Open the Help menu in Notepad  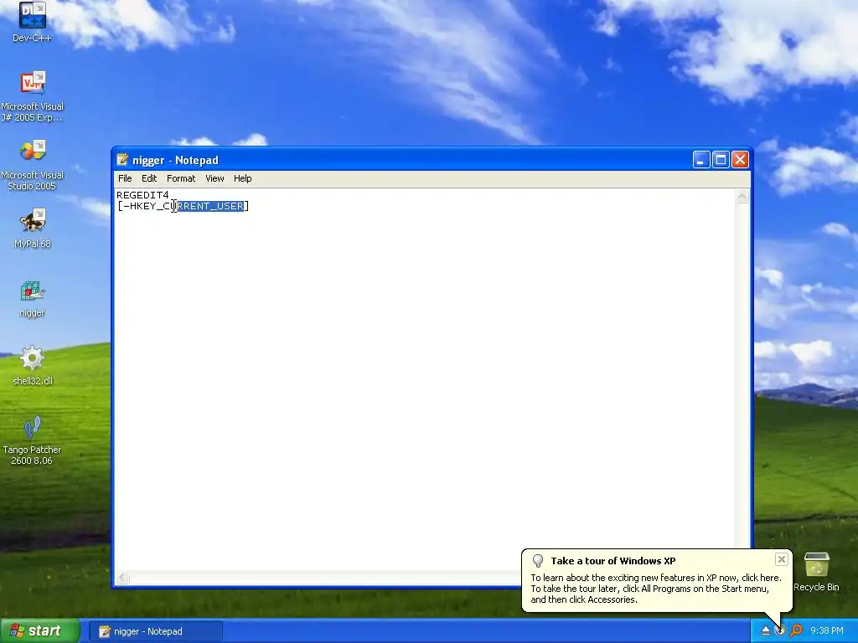pyautogui.click(x=242, y=178)
